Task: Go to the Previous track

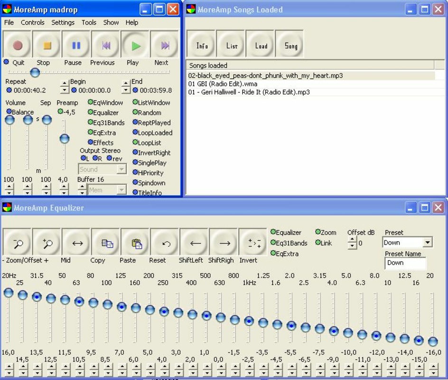Action: point(106,45)
